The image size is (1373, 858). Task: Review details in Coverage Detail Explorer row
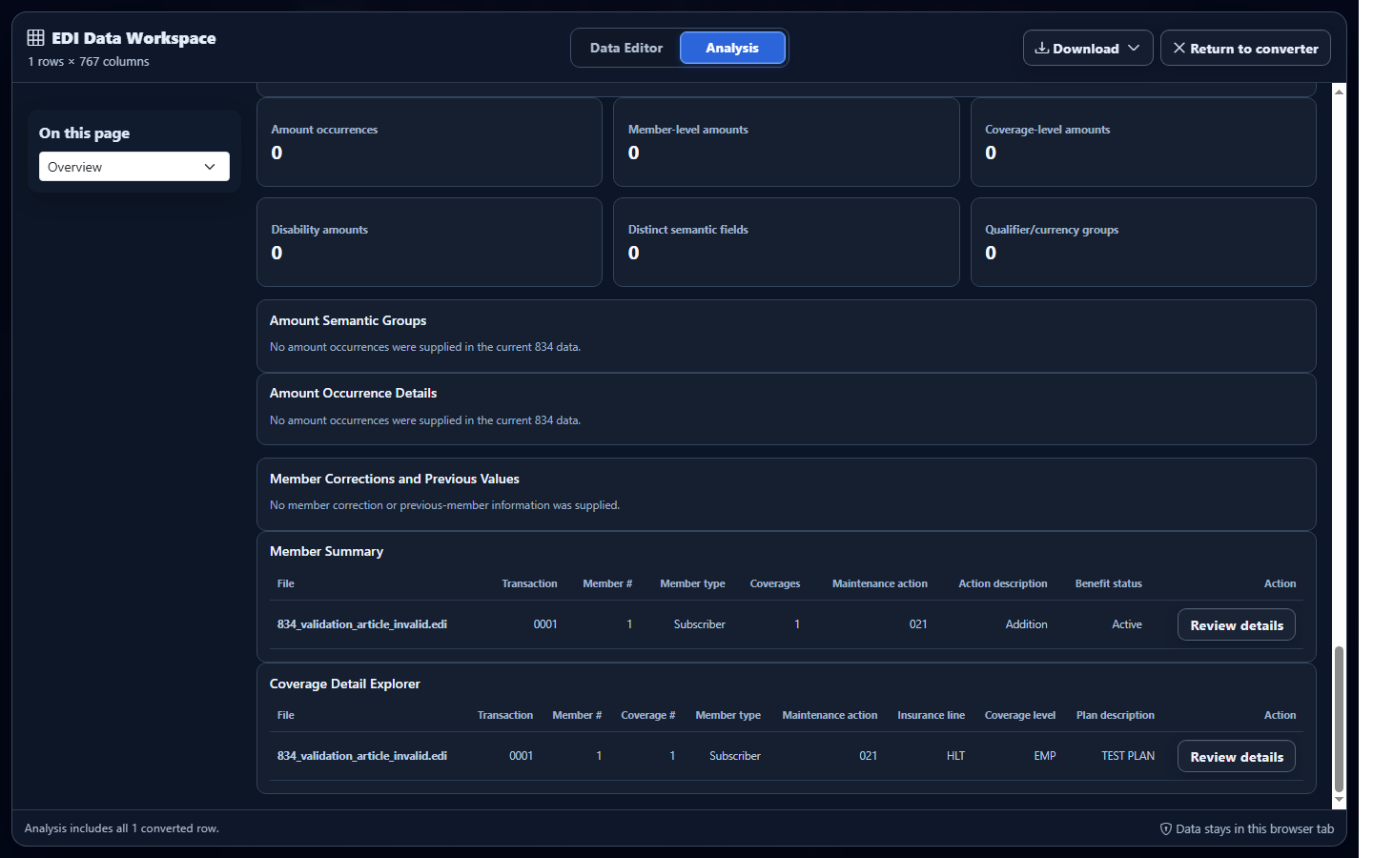tap(1237, 756)
